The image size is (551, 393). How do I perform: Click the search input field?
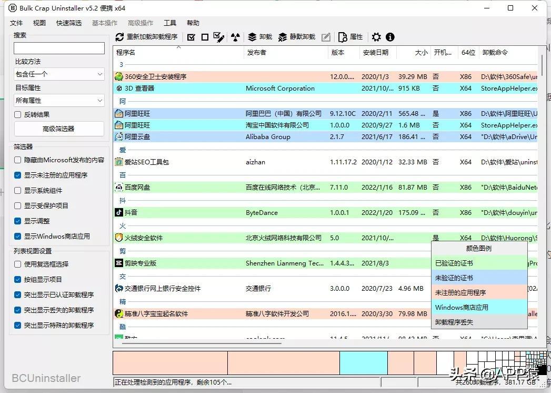(59, 48)
